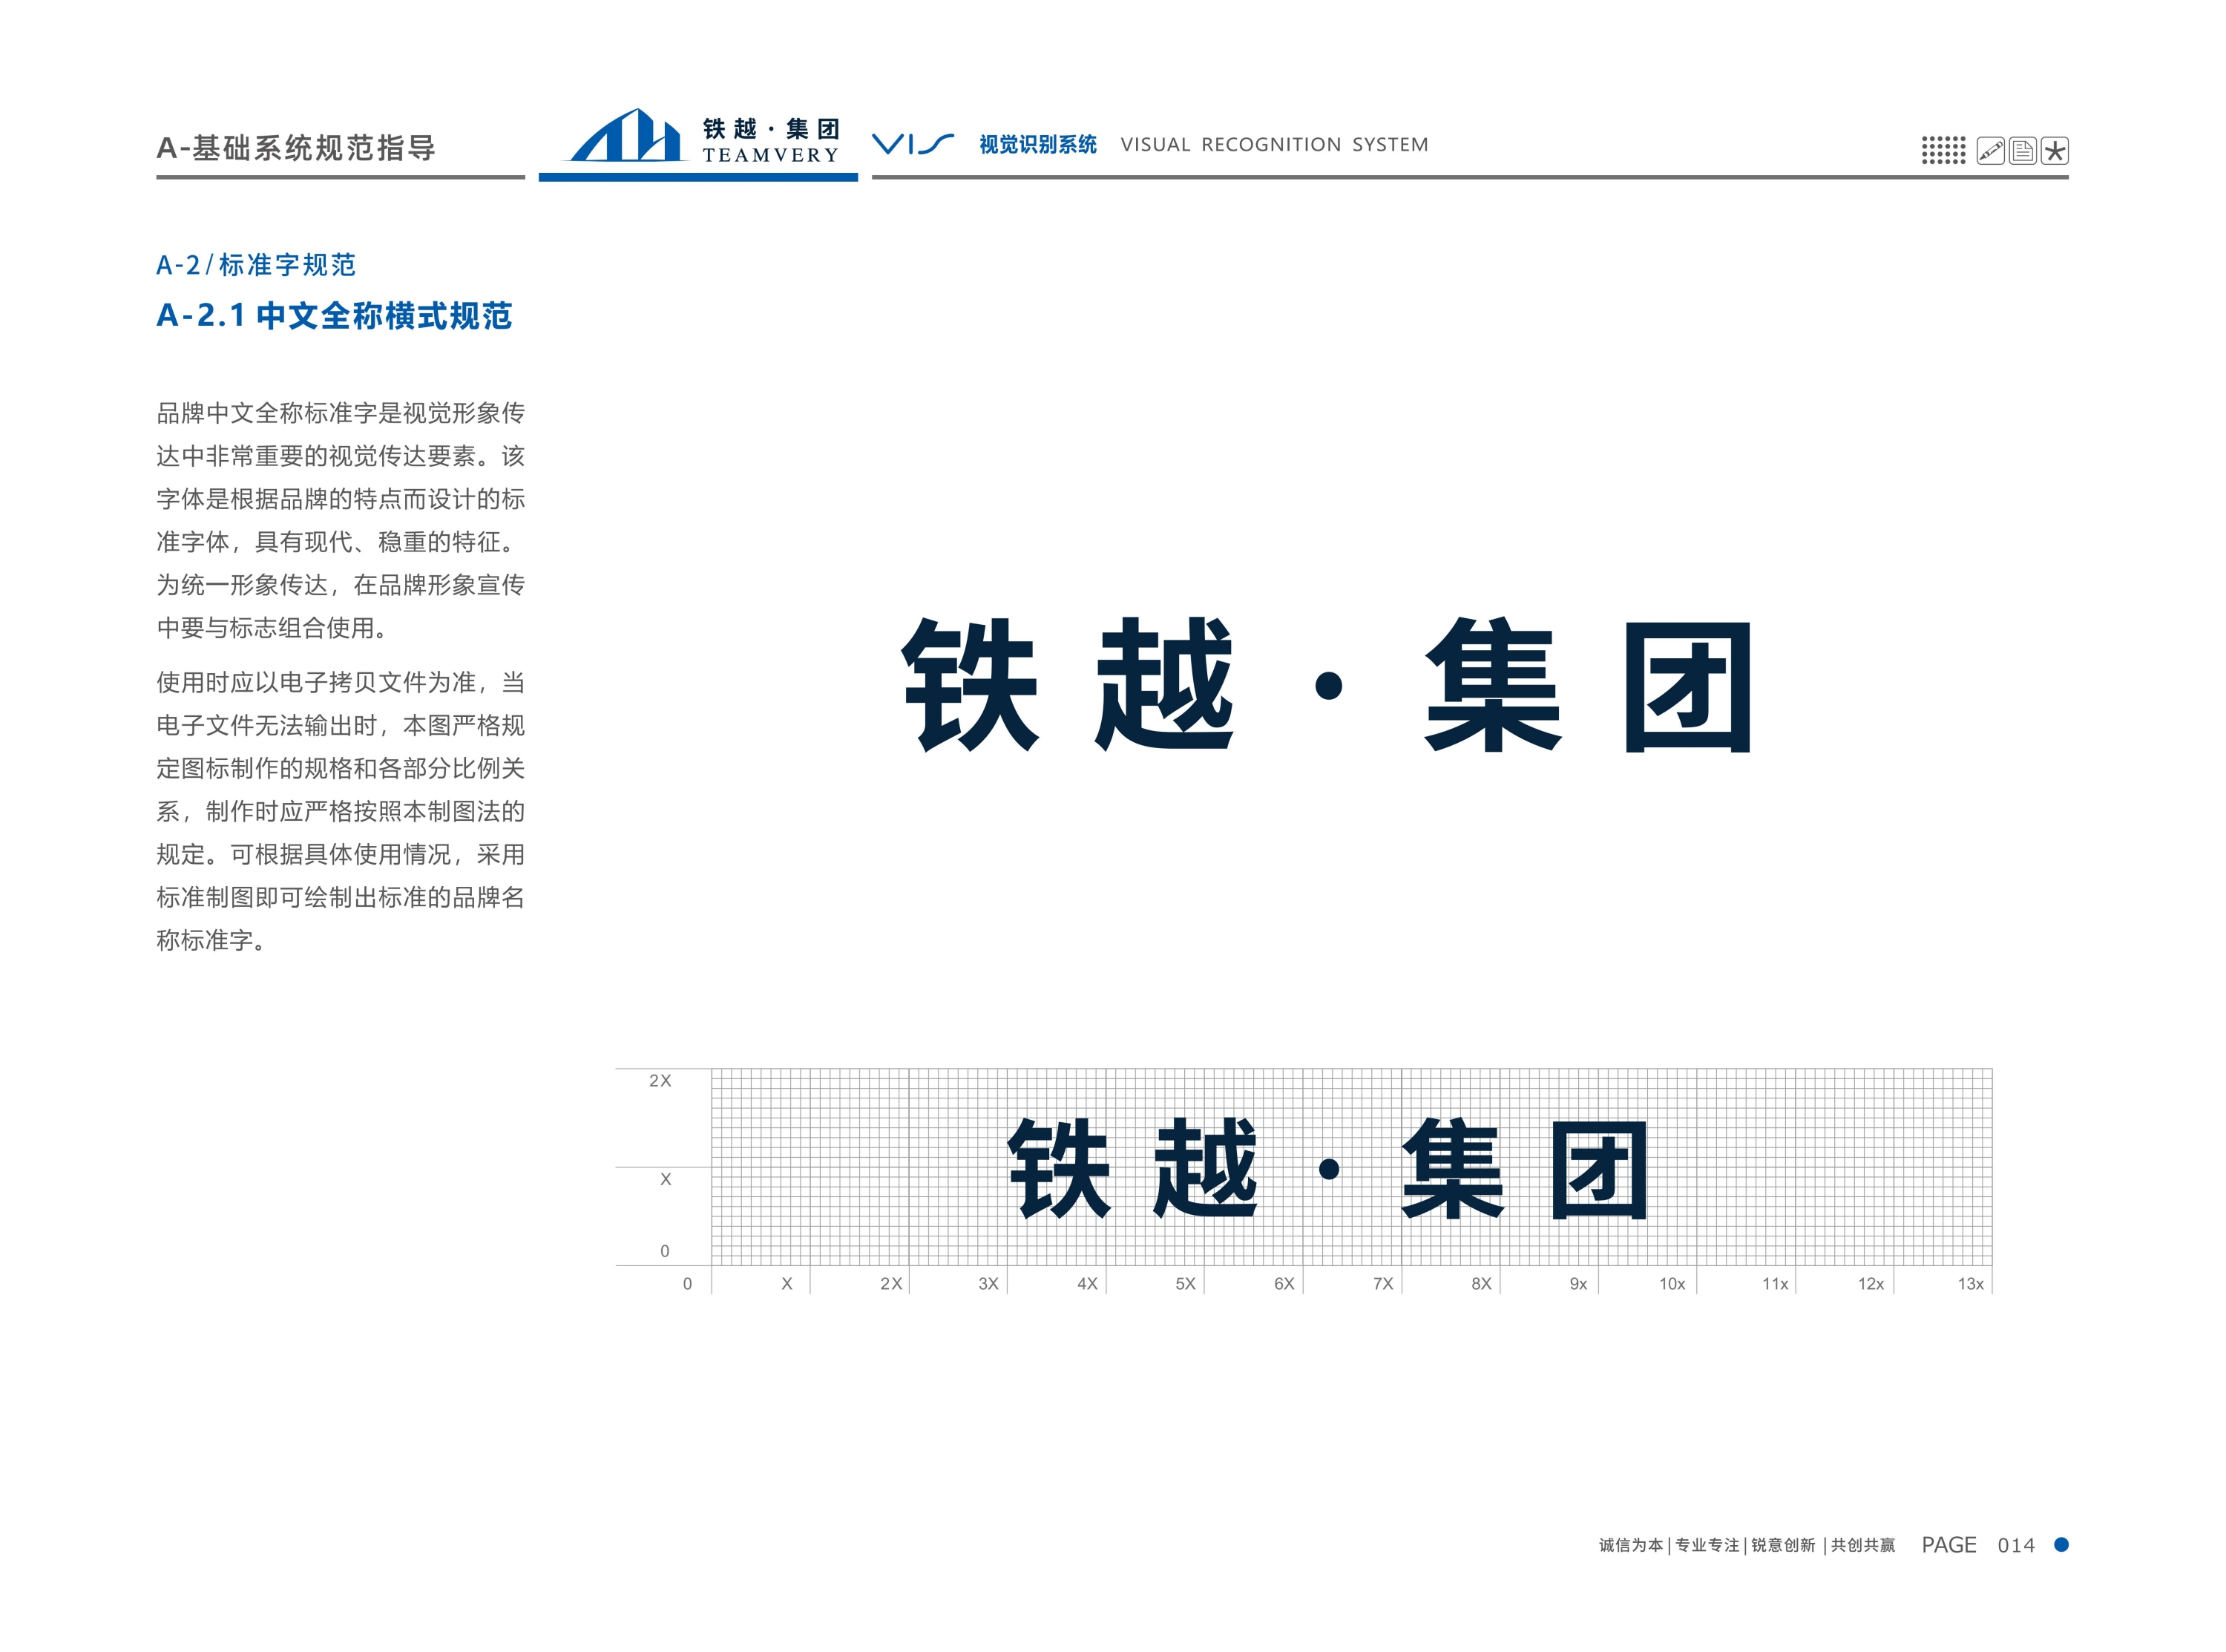The width and height of the screenshot is (2226, 1652).
Task: Click the dot grid icon in header
Action: tap(1943, 151)
